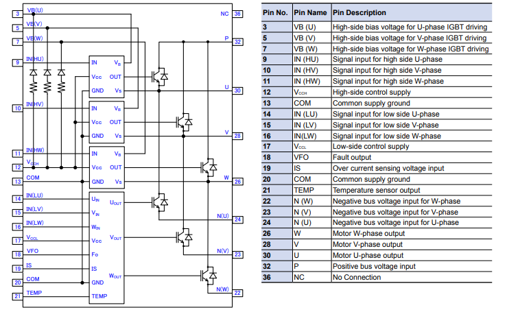Select "High-side bias voltage for V-phase IGBT driving"
The width and height of the screenshot is (507, 325).
coord(410,38)
